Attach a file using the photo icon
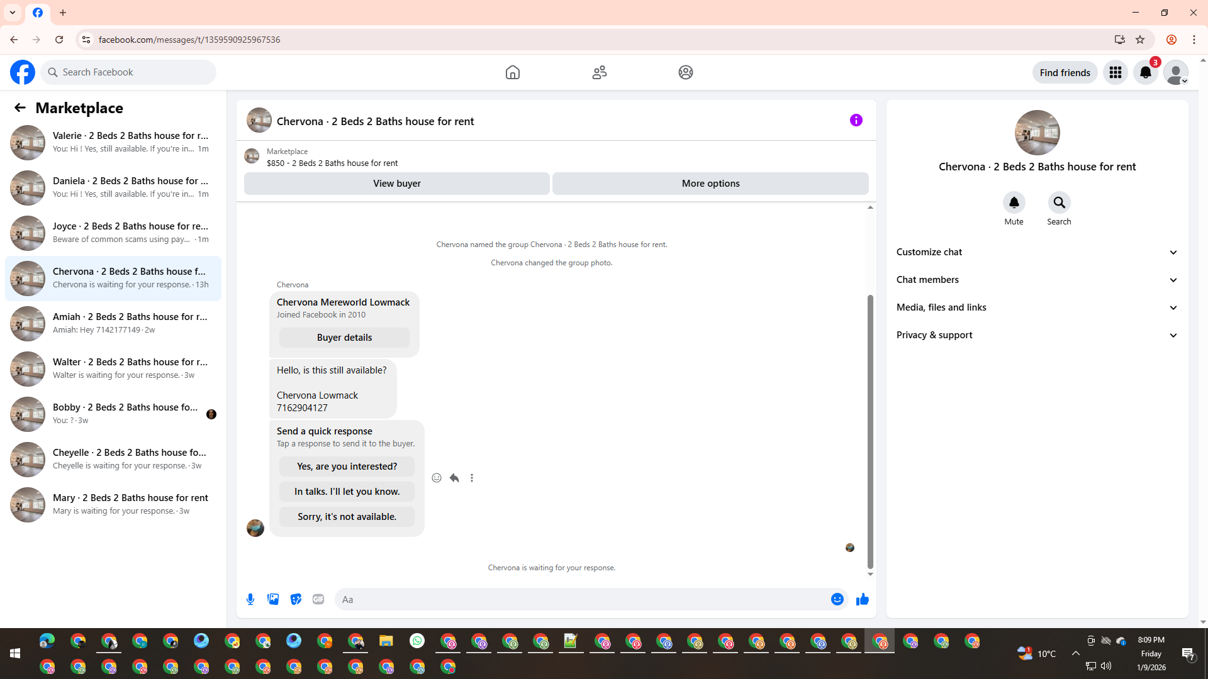This screenshot has width=1208, height=679. point(273,599)
